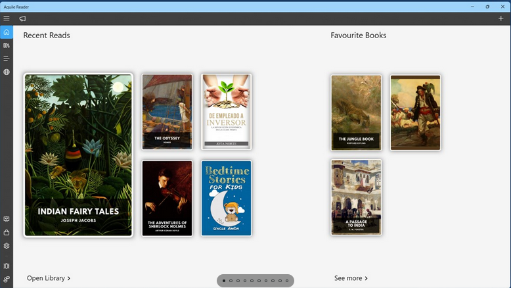Image resolution: width=511 pixels, height=288 pixels.
Task: Click See more under Favourite Books
Action: [x=351, y=278]
